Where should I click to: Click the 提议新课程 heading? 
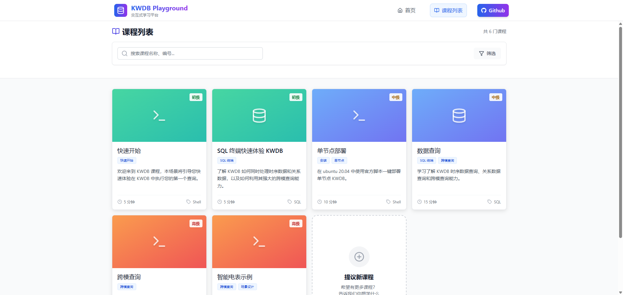[x=359, y=277]
